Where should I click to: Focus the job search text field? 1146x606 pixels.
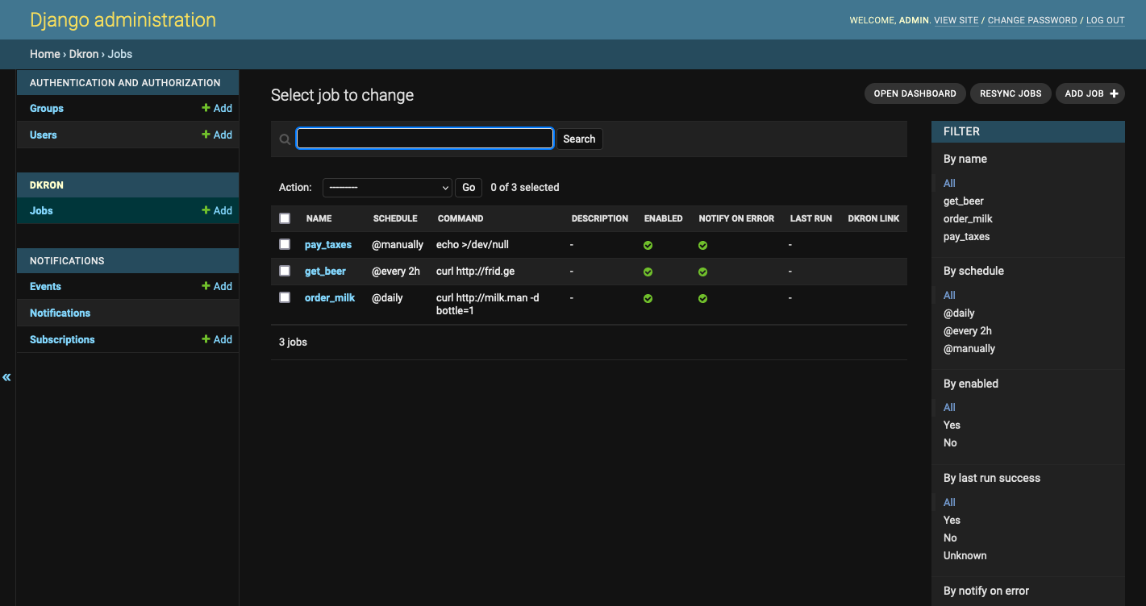pyautogui.click(x=425, y=139)
